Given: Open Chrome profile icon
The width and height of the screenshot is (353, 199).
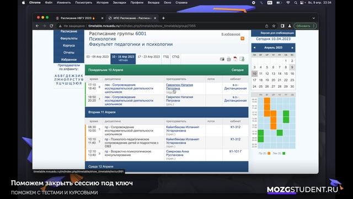Looking at the screenshot, I should click(290, 26).
